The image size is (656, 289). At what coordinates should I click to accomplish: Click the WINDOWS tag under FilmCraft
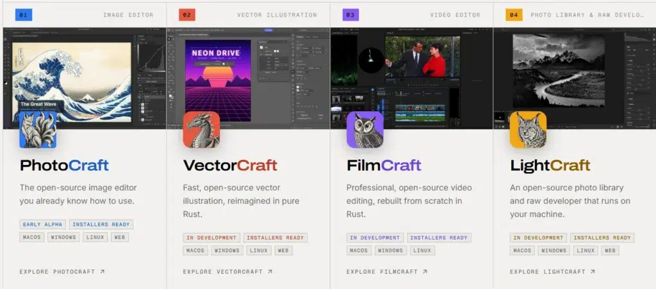[390, 251]
